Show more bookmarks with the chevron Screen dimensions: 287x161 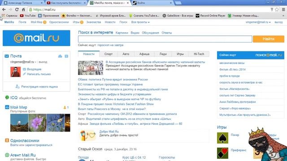283,16
